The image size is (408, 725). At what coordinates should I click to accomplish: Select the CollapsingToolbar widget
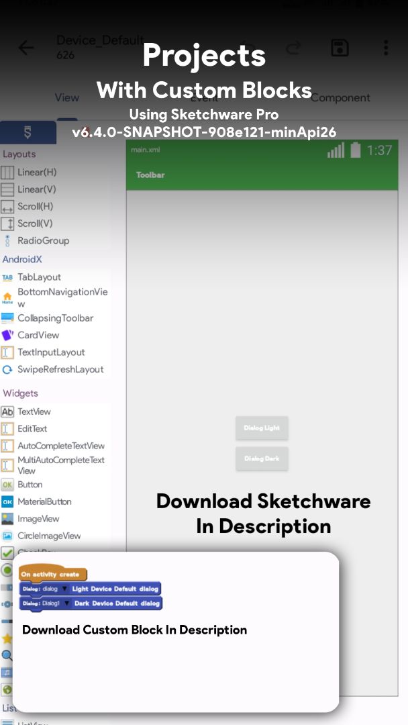point(55,318)
